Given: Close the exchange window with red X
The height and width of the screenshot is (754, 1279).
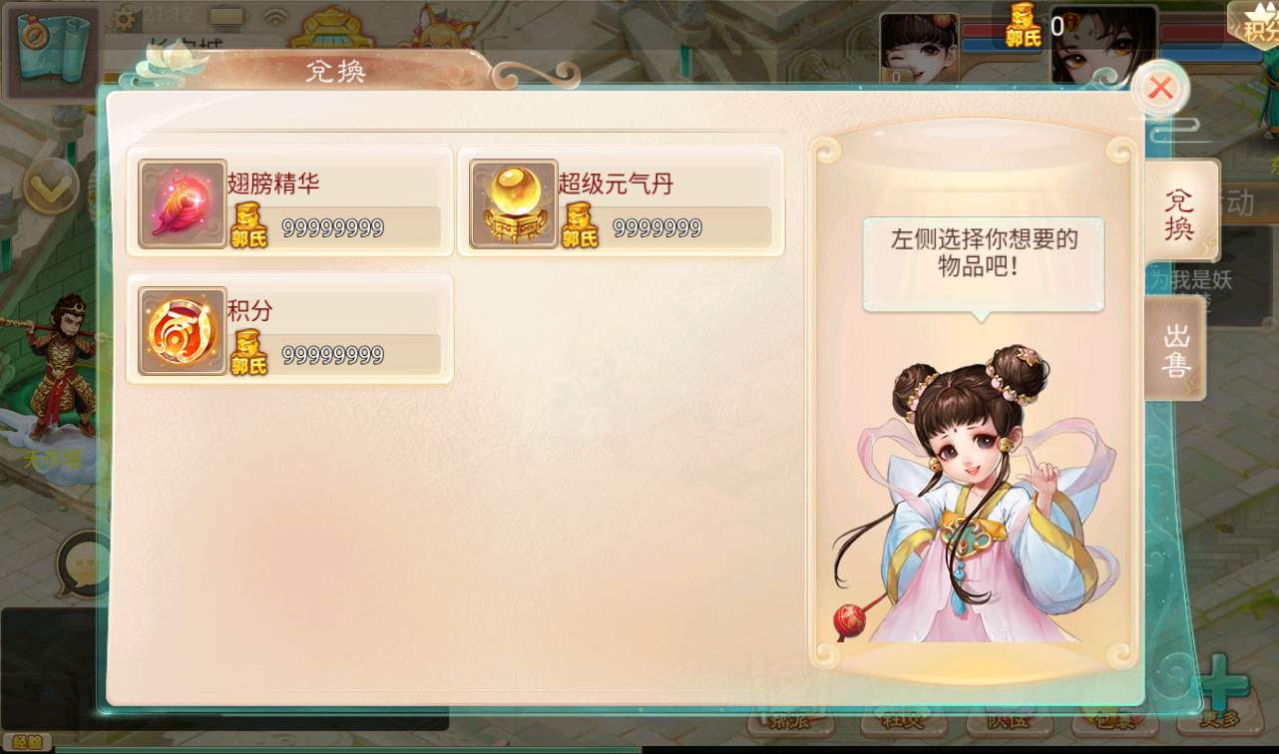Looking at the screenshot, I should tap(1160, 88).
